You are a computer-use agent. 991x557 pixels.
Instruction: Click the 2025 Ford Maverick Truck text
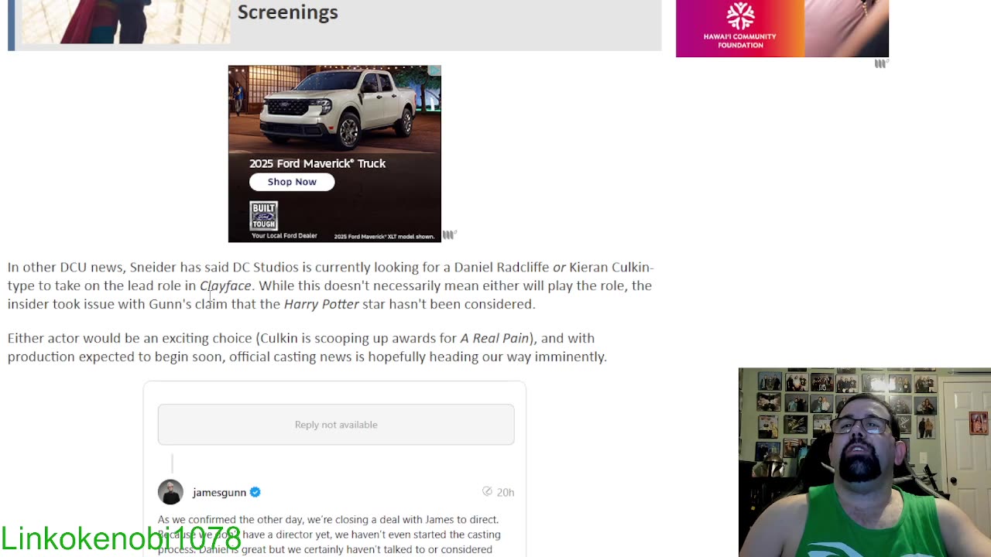point(317,163)
